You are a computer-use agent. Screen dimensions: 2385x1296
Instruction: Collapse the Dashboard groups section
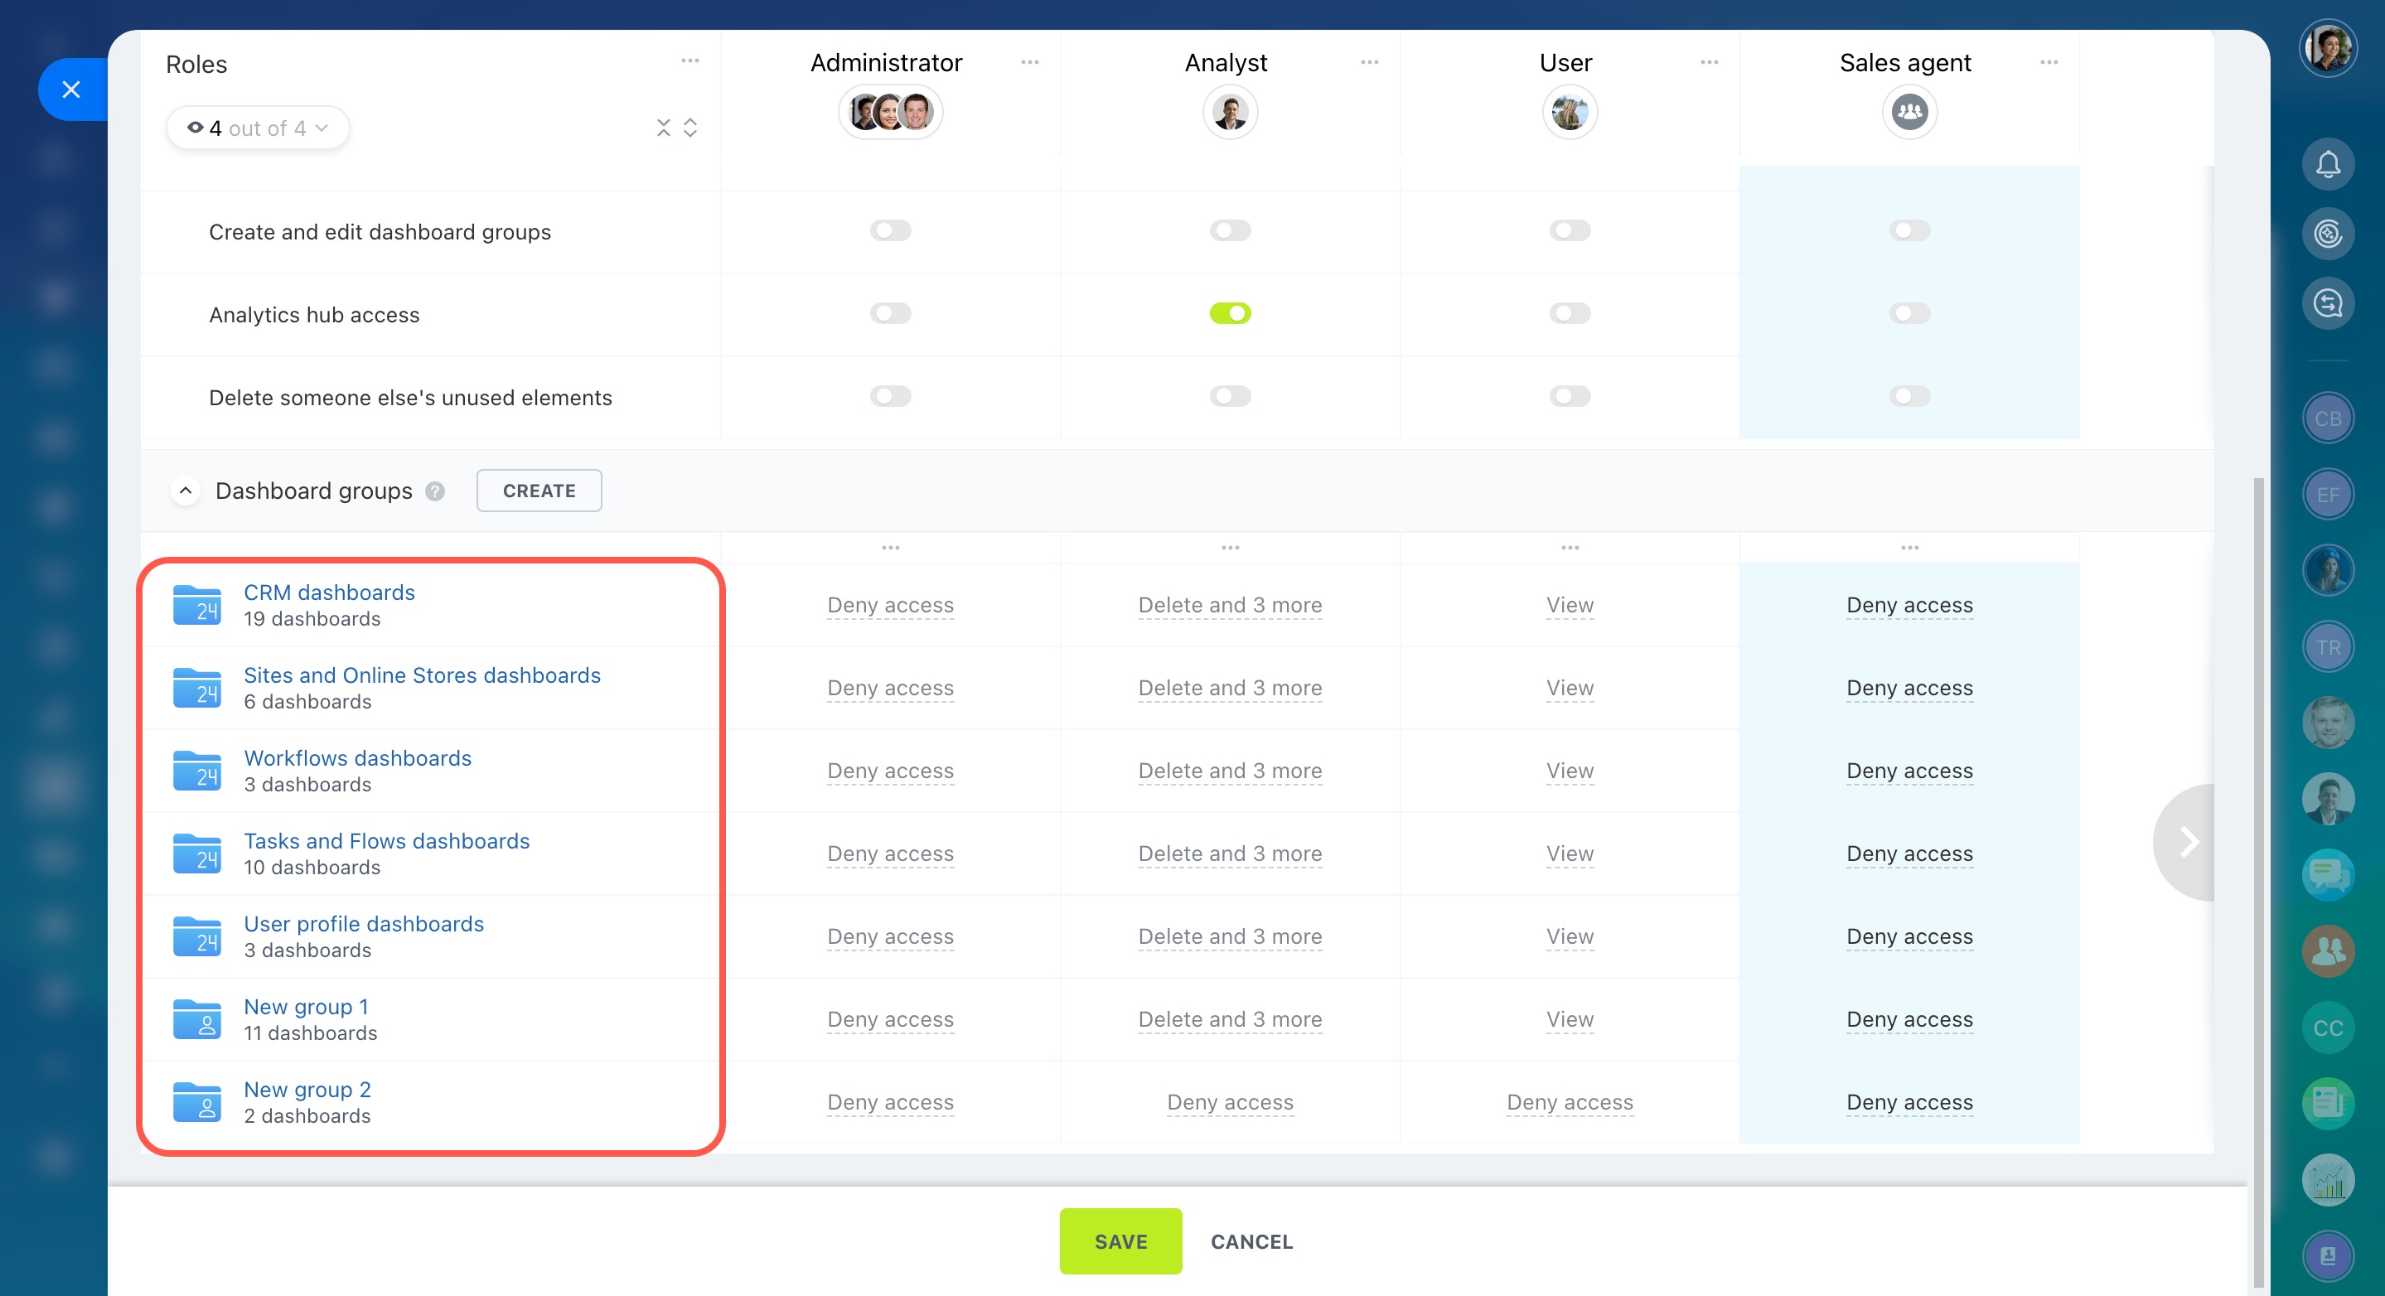[185, 491]
